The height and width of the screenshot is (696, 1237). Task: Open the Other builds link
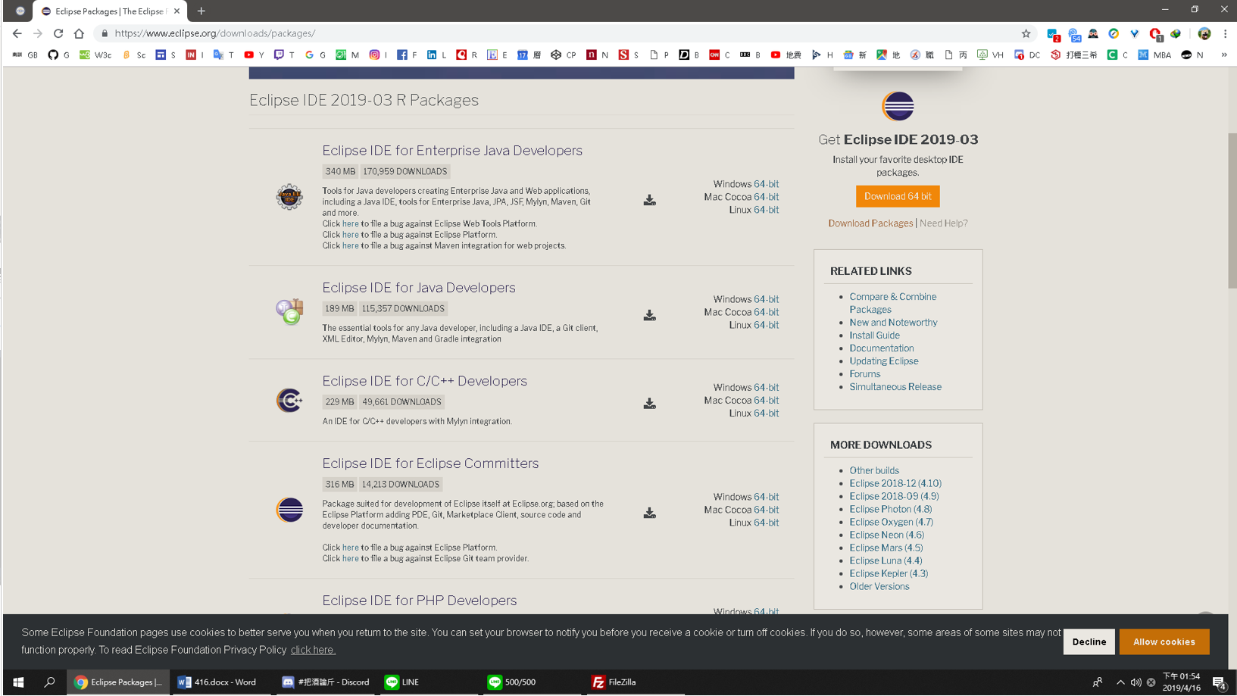coord(874,470)
